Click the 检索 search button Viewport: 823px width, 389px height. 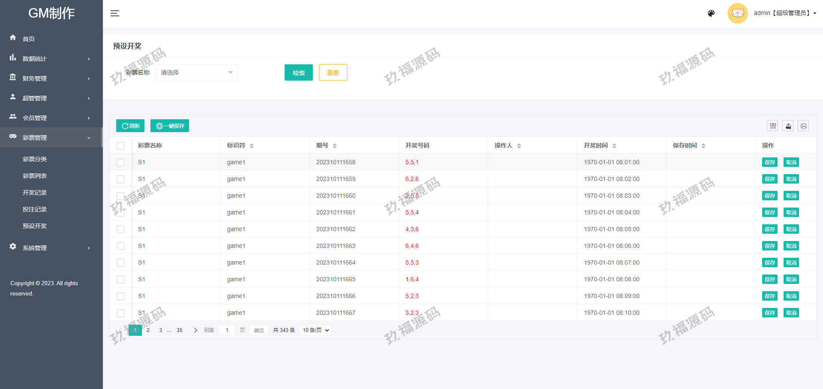(x=298, y=72)
